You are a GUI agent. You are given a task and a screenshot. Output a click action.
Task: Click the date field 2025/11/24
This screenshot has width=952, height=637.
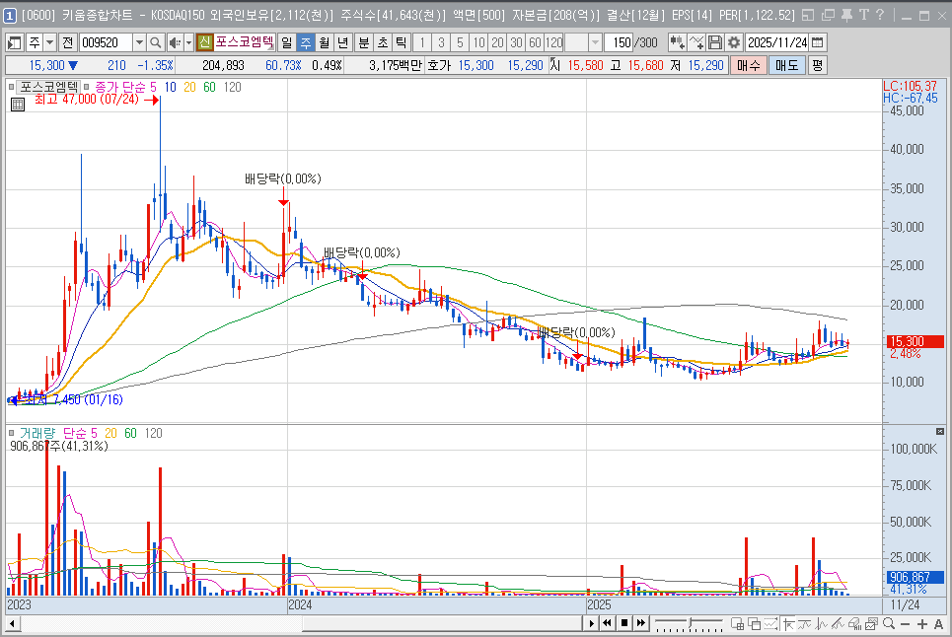point(777,42)
